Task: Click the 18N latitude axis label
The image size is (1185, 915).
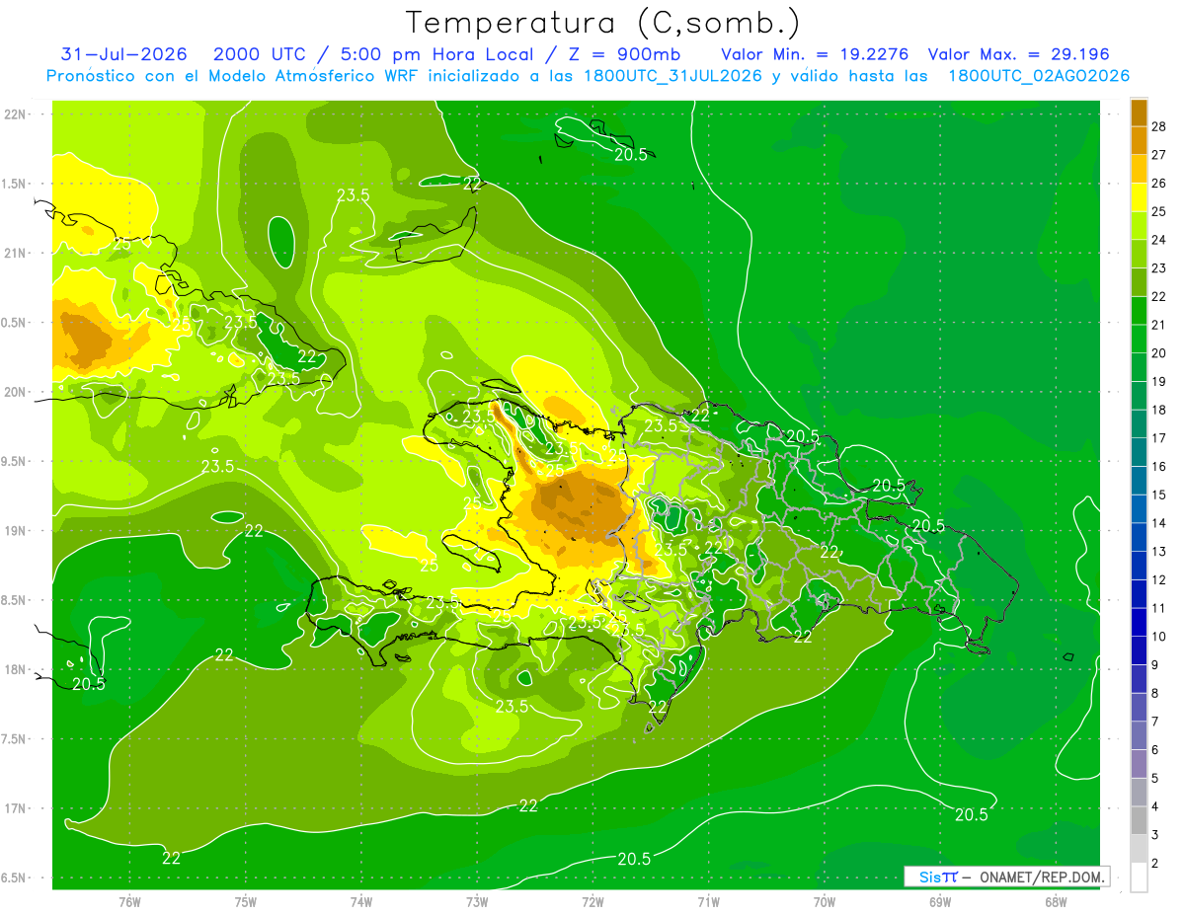Action: (x=16, y=669)
